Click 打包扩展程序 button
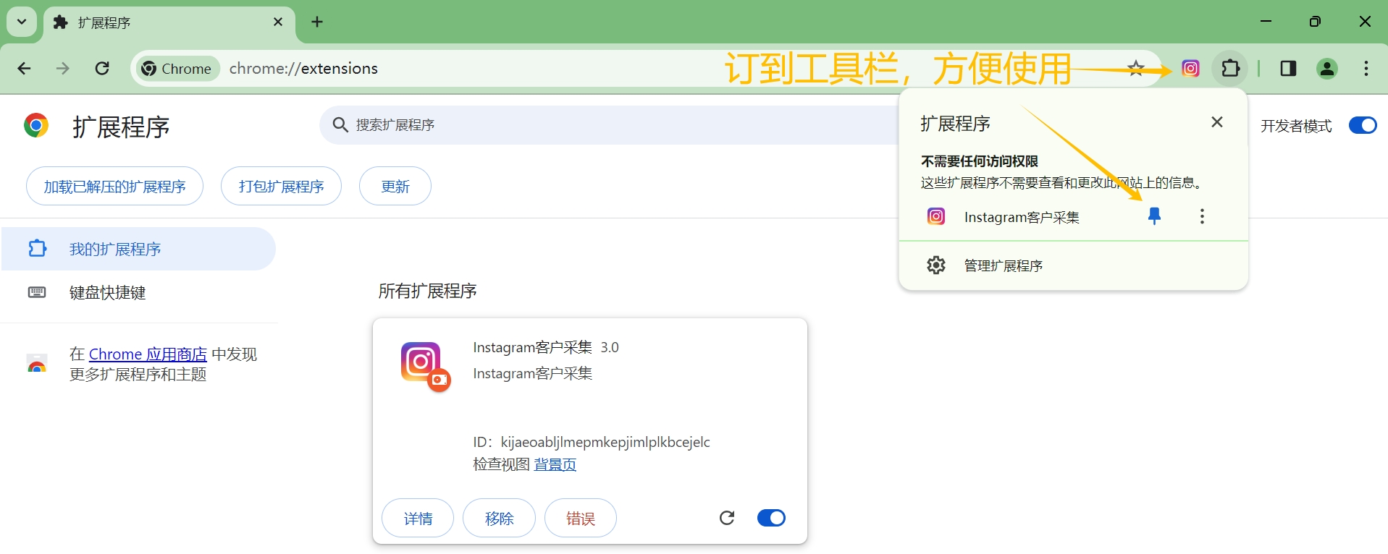 coord(281,187)
